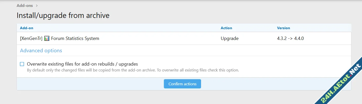Screen dimensions: 362x104
Task: Click the Version column header
Action: 283,28
